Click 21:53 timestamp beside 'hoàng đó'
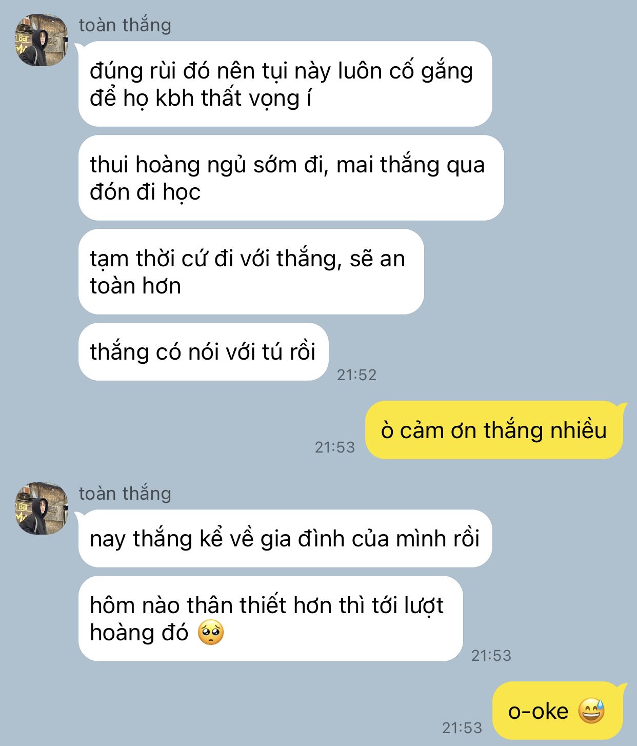The image size is (637, 746). click(x=491, y=655)
